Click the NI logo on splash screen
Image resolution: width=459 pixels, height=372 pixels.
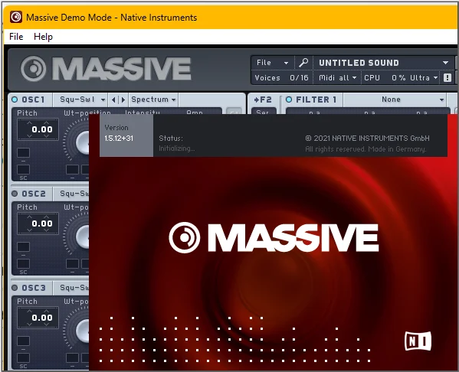tap(418, 341)
